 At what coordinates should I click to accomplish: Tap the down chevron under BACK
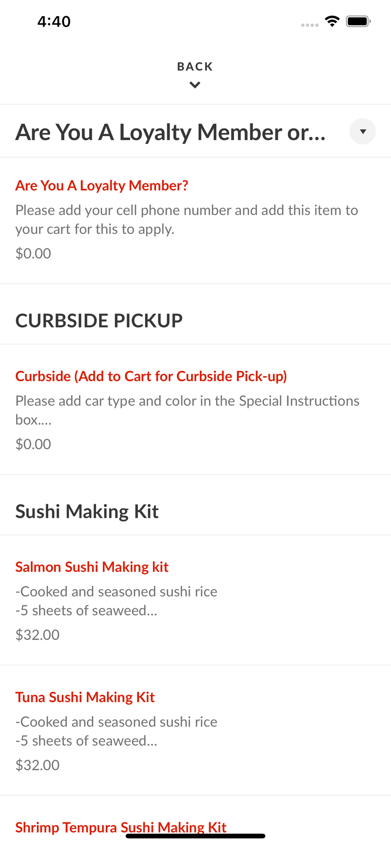tap(195, 85)
